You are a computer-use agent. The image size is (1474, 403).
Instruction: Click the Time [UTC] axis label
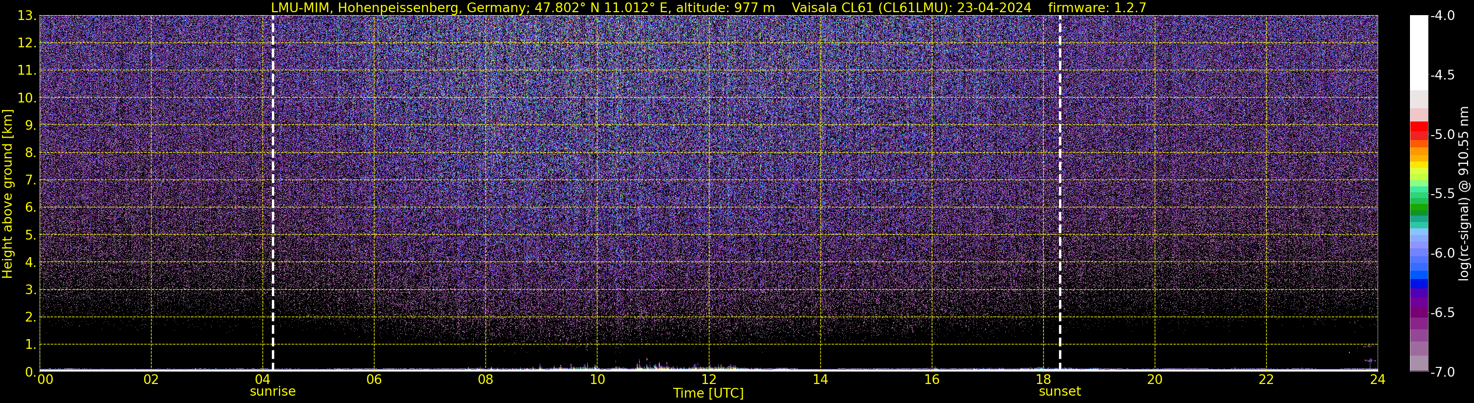tap(708, 393)
